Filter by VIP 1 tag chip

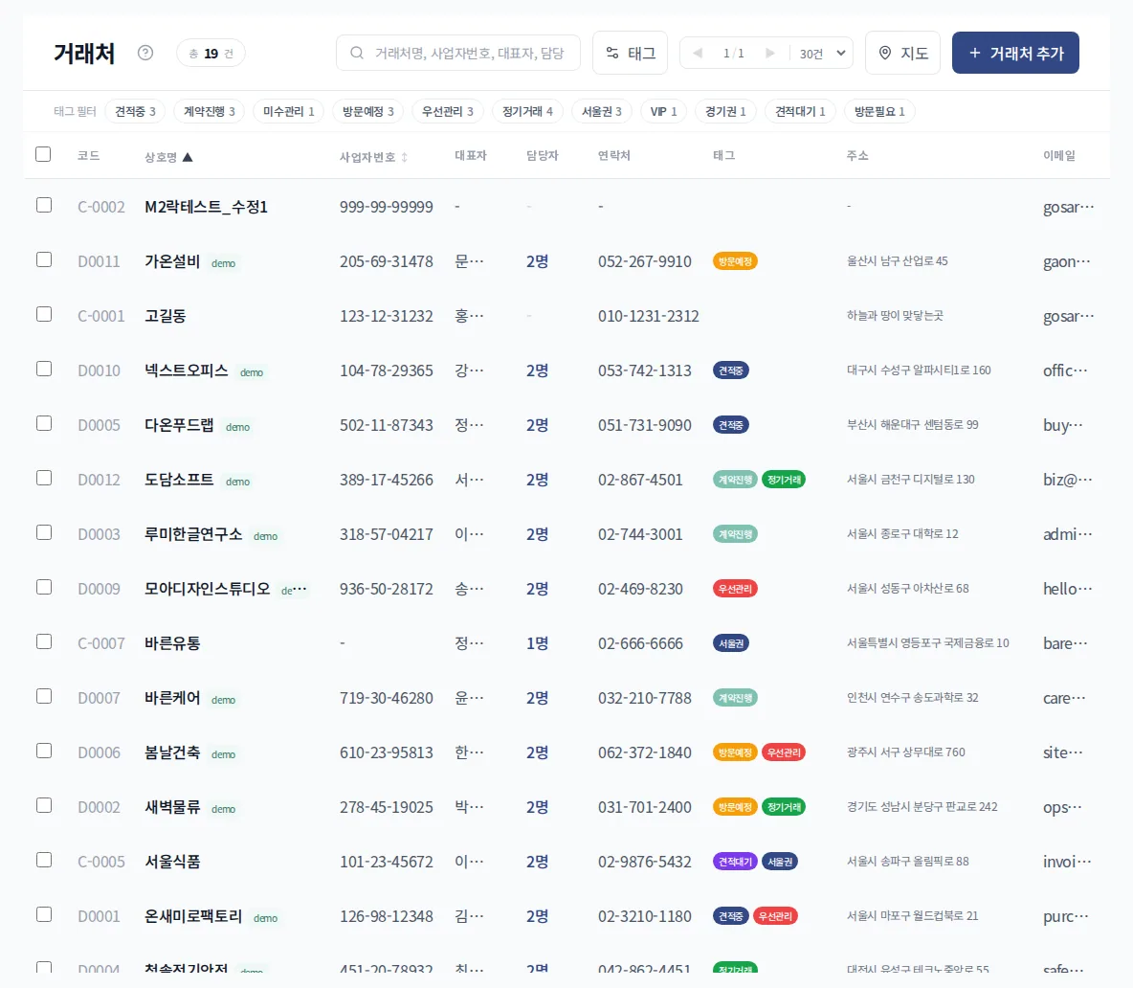pyautogui.click(x=663, y=111)
